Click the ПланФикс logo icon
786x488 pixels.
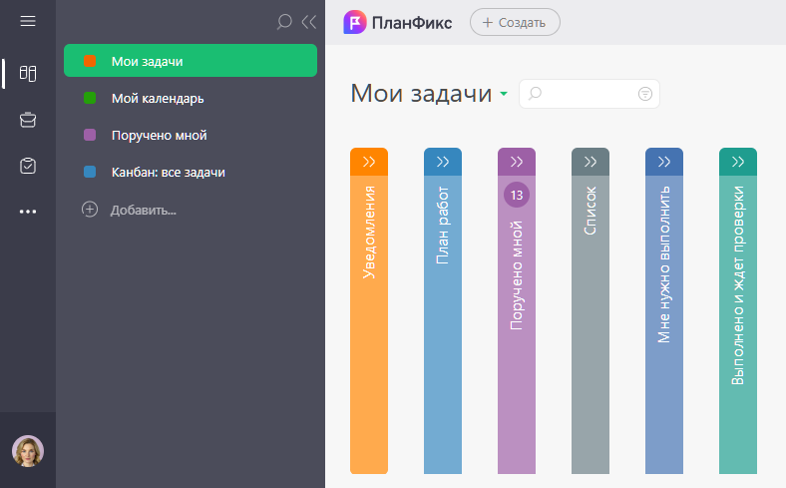pyautogui.click(x=354, y=22)
